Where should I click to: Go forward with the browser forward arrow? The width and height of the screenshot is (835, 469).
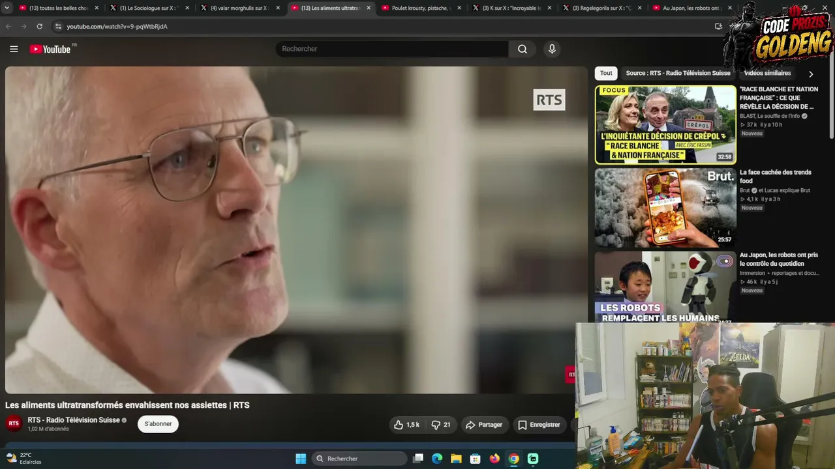24,26
